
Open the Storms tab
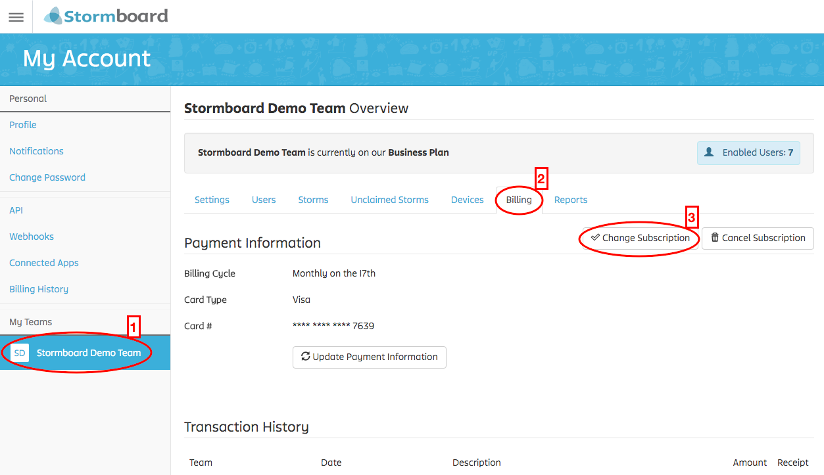click(313, 200)
